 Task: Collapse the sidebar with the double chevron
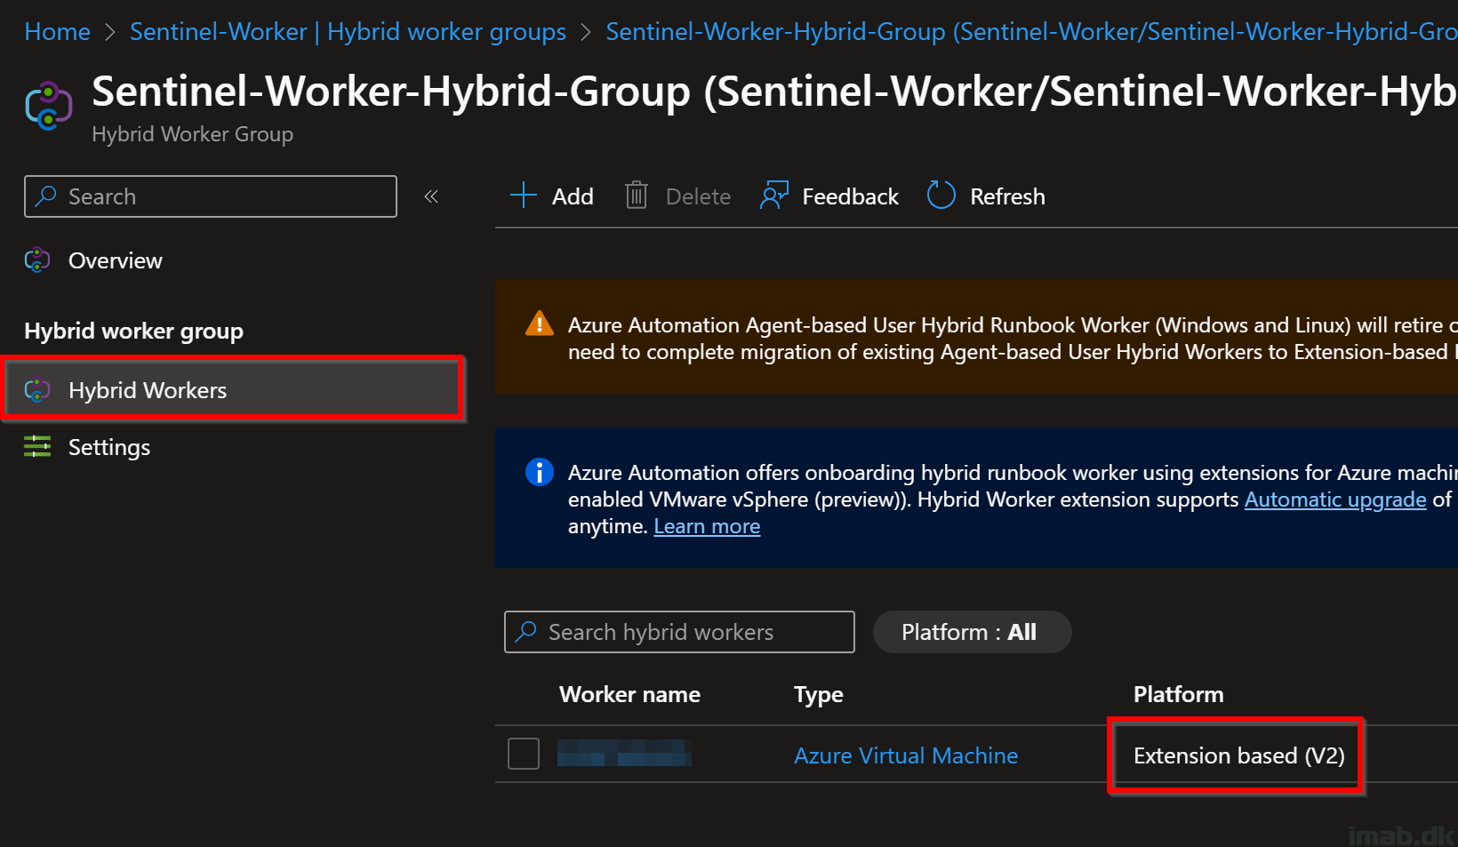431,196
